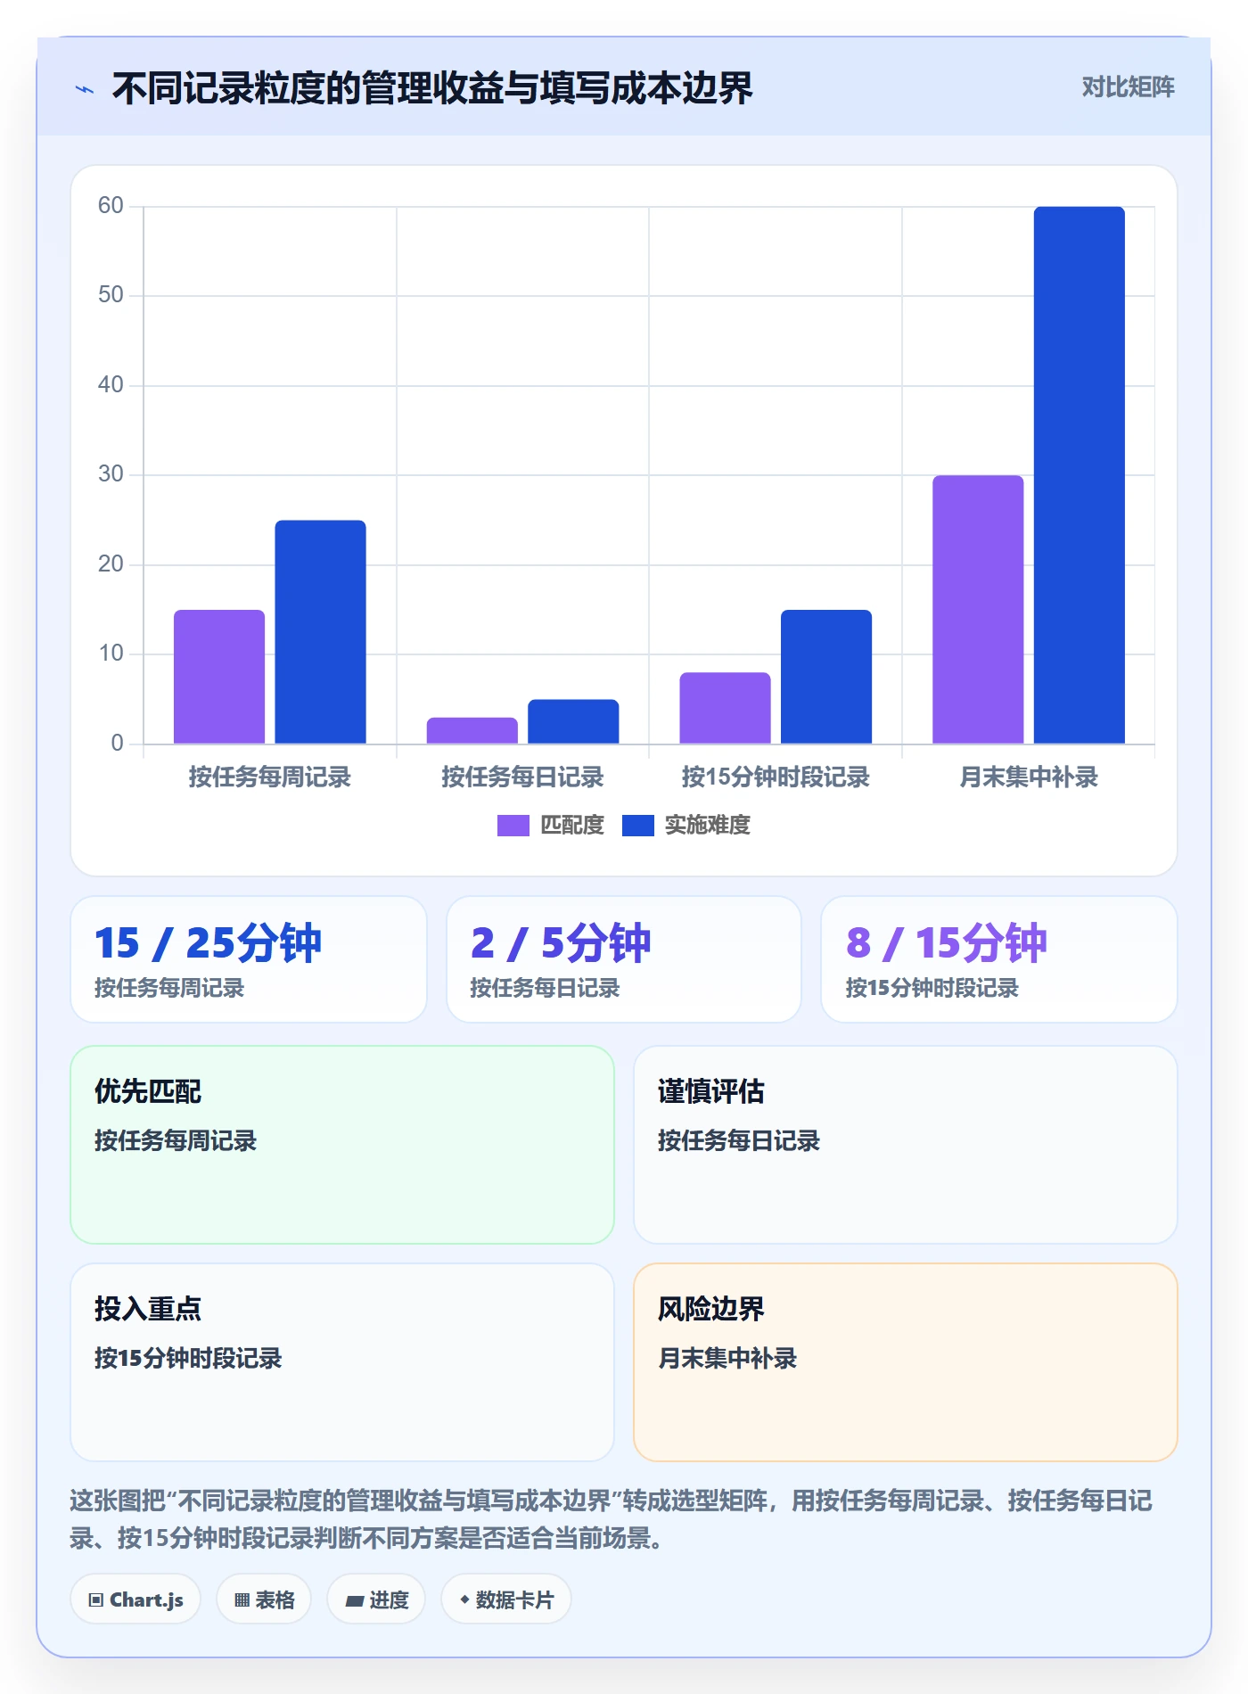Click the grid icon in 表格 chip
Viewport: 1248px width, 1694px height.
(x=242, y=1600)
